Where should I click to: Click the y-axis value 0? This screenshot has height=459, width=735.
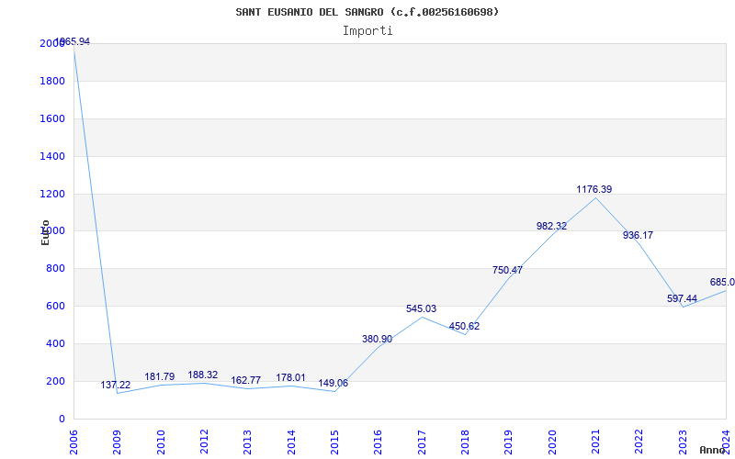[x=62, y=419]
